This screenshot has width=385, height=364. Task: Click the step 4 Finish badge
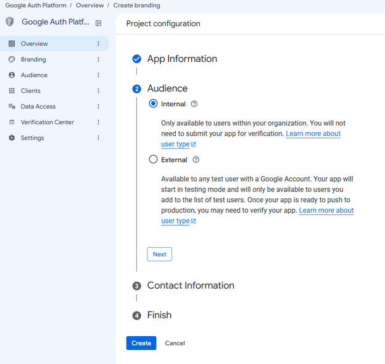point(137,316)
